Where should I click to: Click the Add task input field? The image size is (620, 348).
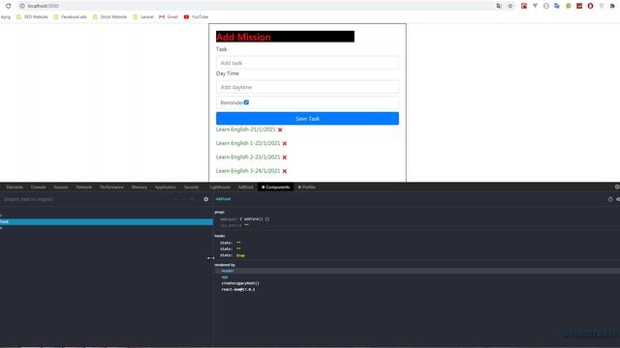(x=307, y=63)
